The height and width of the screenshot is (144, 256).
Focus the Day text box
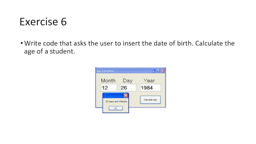coord(128,88)
